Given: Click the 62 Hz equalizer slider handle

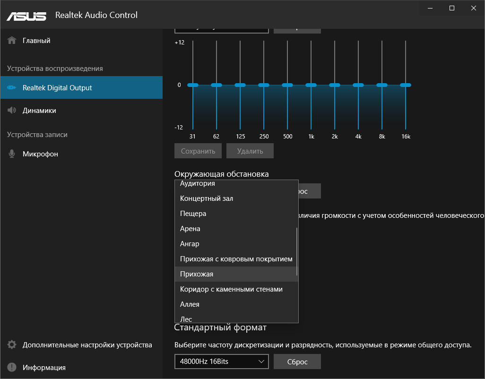Looking at the screenshot, I should (217, 85).
